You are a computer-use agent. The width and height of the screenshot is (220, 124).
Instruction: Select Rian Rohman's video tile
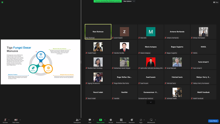click(98, 32)
